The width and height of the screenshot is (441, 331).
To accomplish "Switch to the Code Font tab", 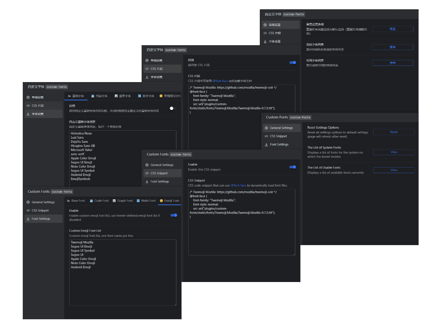I will [99, 200].
